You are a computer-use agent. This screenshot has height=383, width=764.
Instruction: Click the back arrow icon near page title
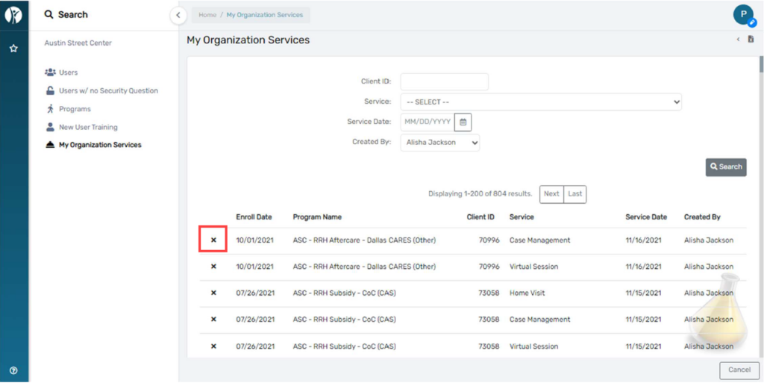tap(738, 40)
